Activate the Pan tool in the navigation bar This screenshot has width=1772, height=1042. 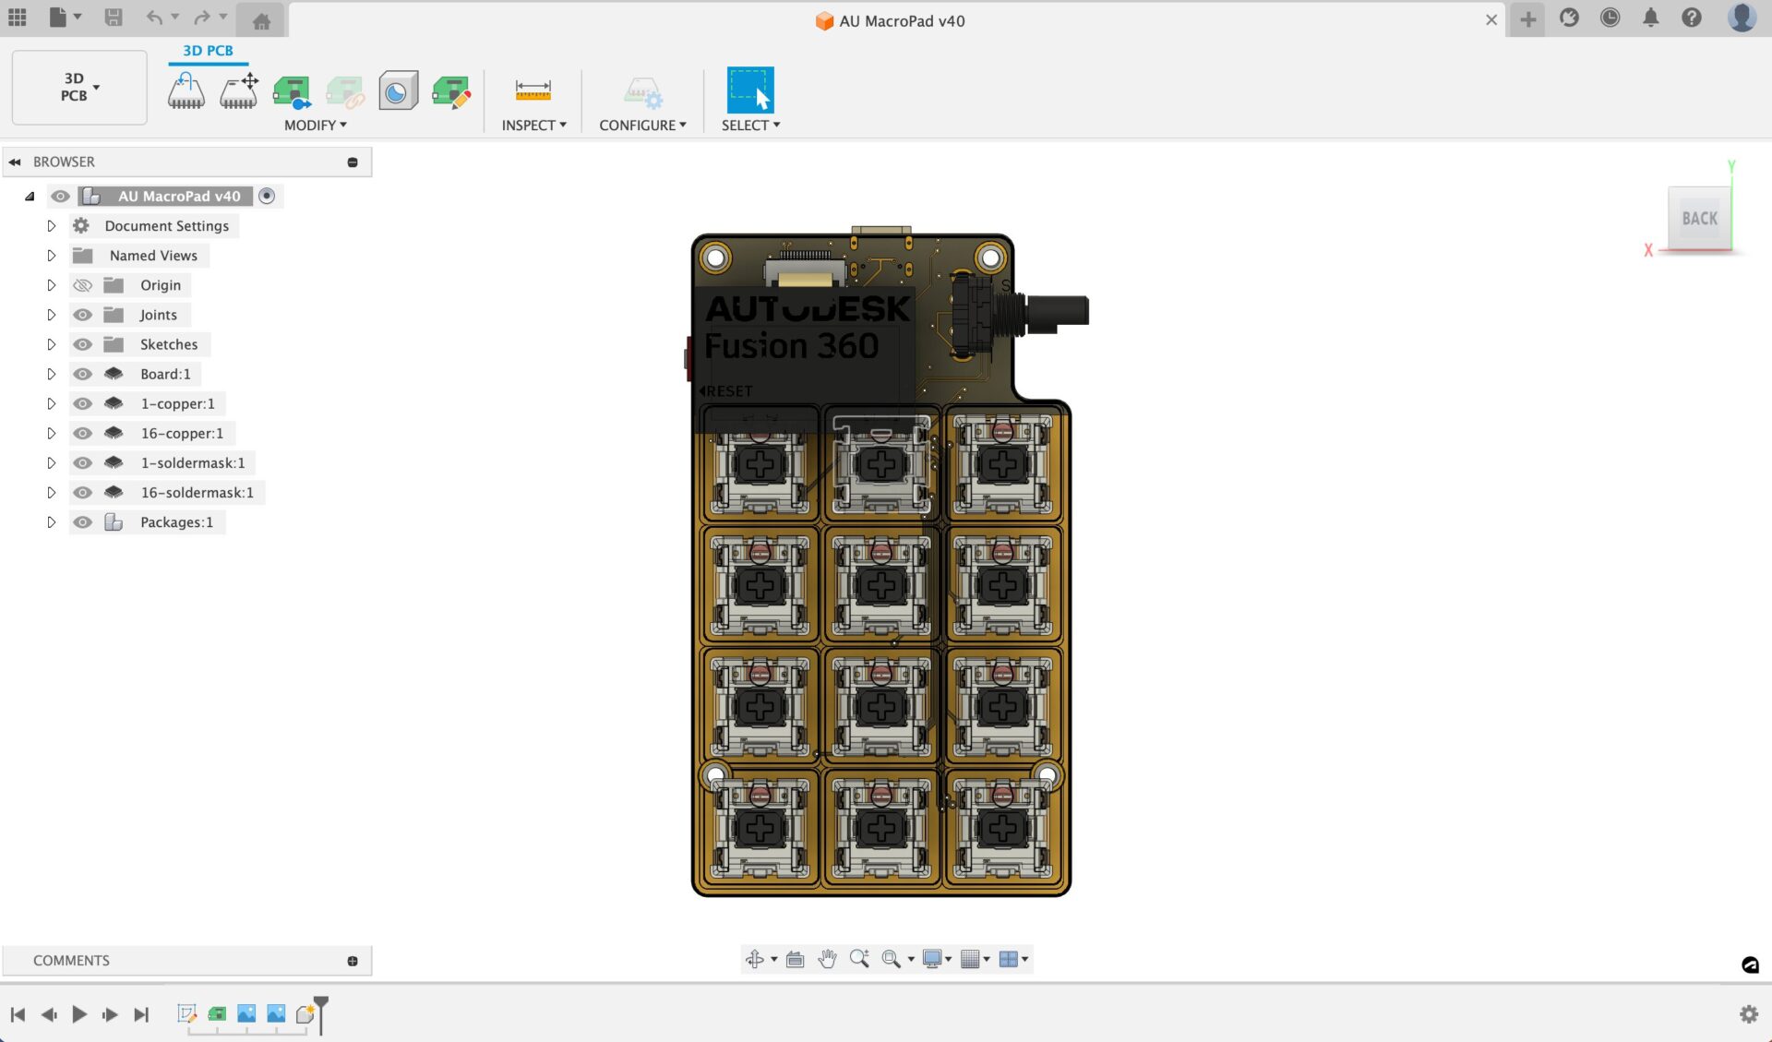[827, 958]
